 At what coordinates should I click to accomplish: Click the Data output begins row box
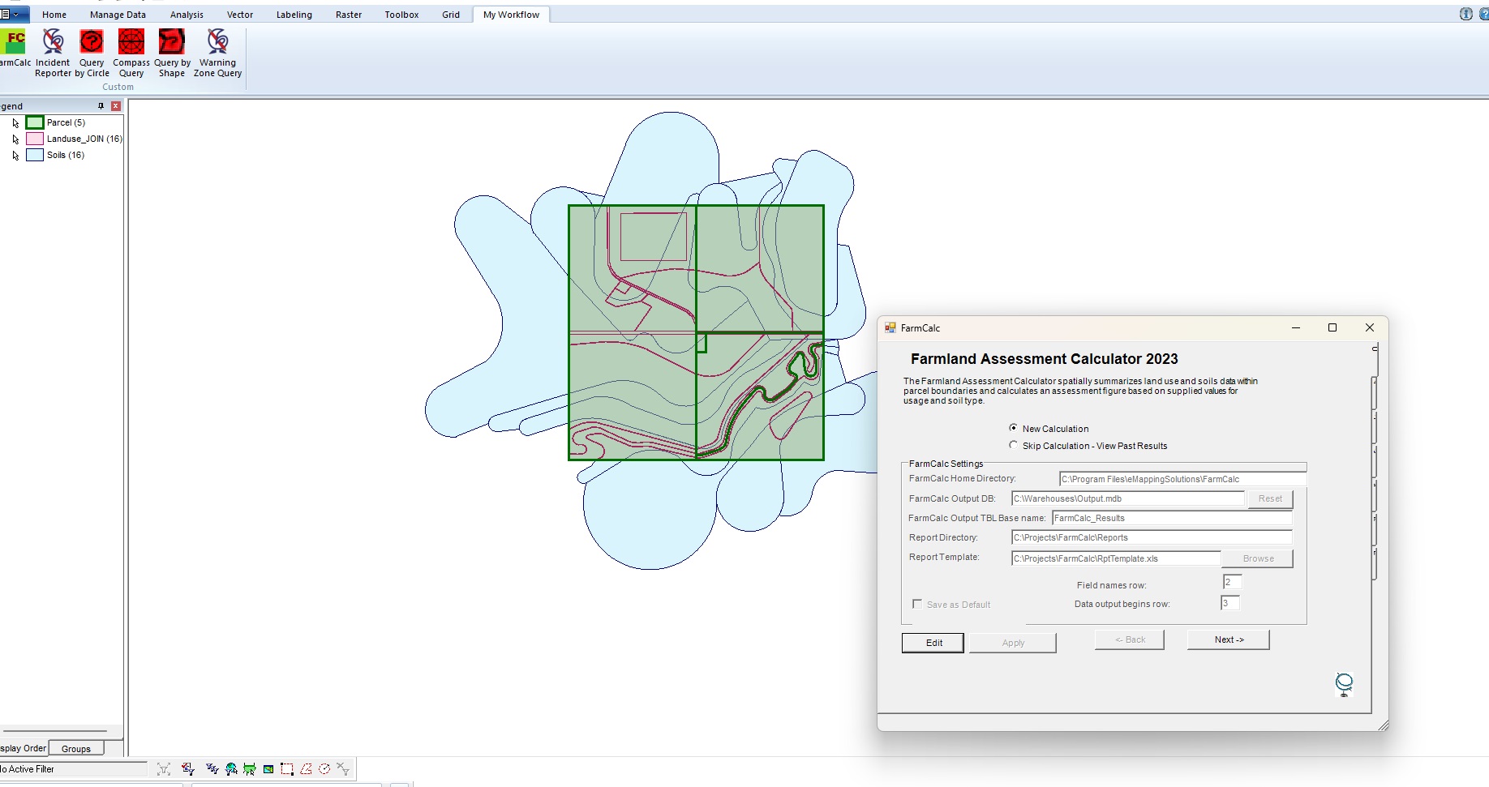[1230, 603]
